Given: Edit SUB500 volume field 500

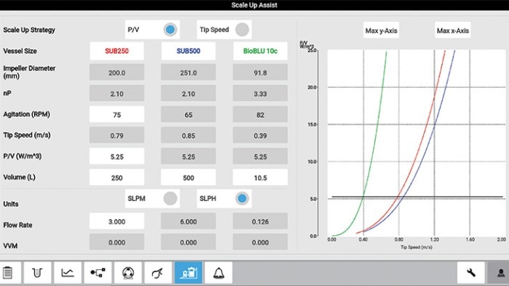Looking at the screenshot, I should [x=188, y=178].
